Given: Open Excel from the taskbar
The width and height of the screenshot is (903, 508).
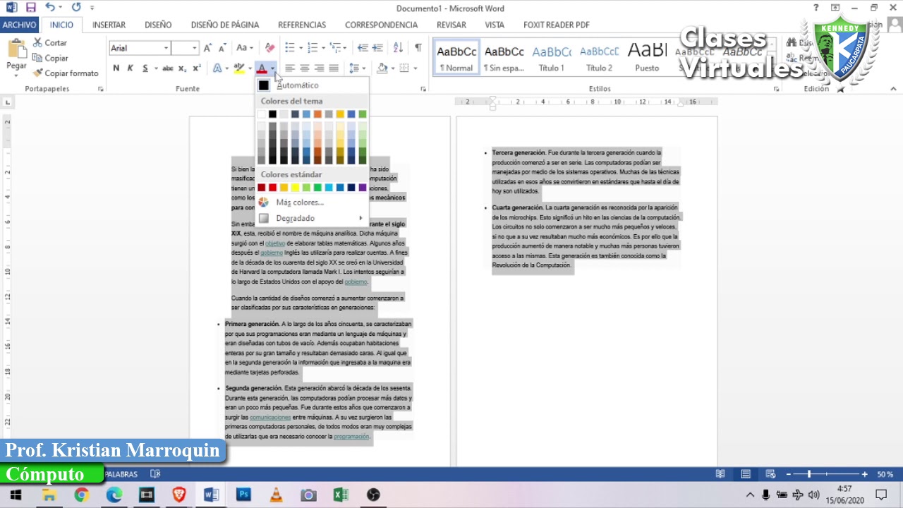Looking at the screenshot, I should [341, 495].
